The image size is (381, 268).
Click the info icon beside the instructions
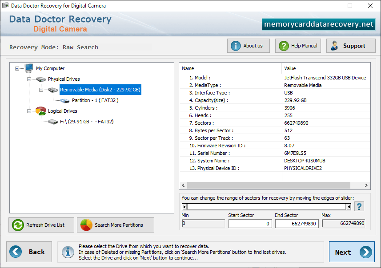(68, 252)
